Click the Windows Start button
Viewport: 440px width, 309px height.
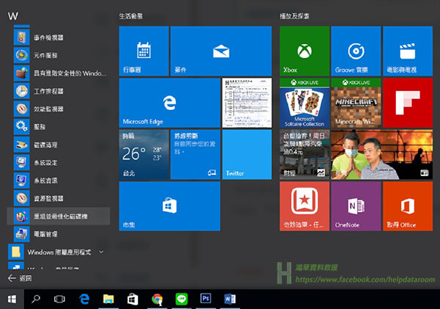point(12,299)
